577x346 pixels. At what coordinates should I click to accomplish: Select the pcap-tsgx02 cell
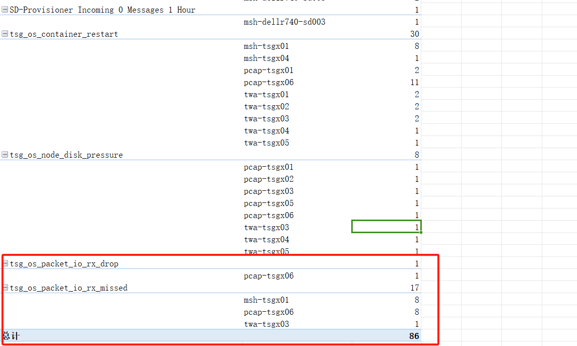pos(269,179)
